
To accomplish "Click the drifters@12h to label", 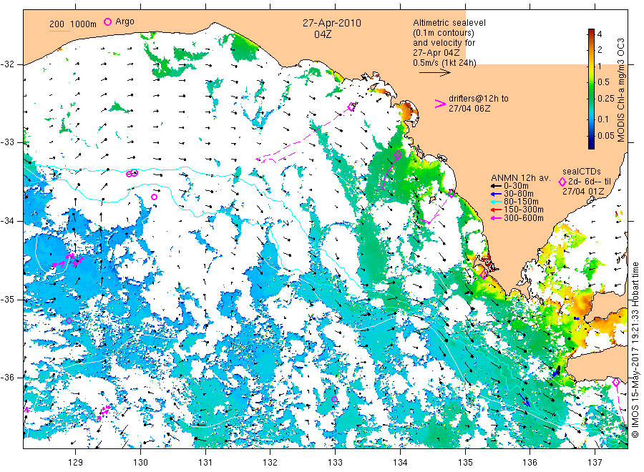I will (x=478, y=99).
